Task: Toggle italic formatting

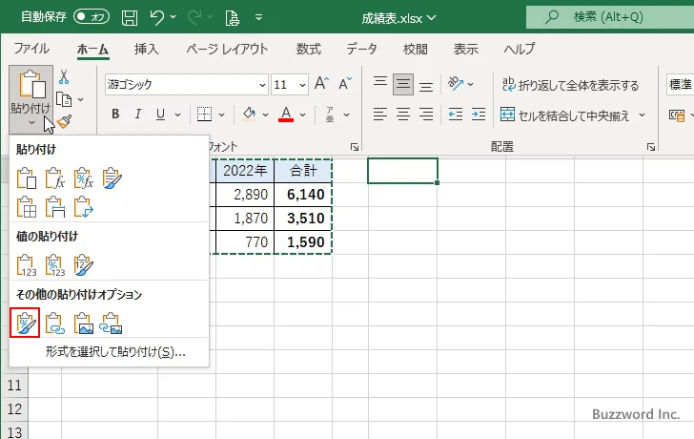Action: point(138,115)
